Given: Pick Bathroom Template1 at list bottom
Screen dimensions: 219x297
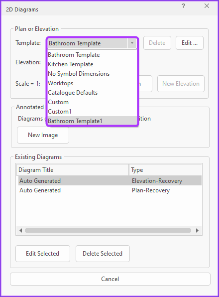Looking at the screenshot, I should point(92,121).
